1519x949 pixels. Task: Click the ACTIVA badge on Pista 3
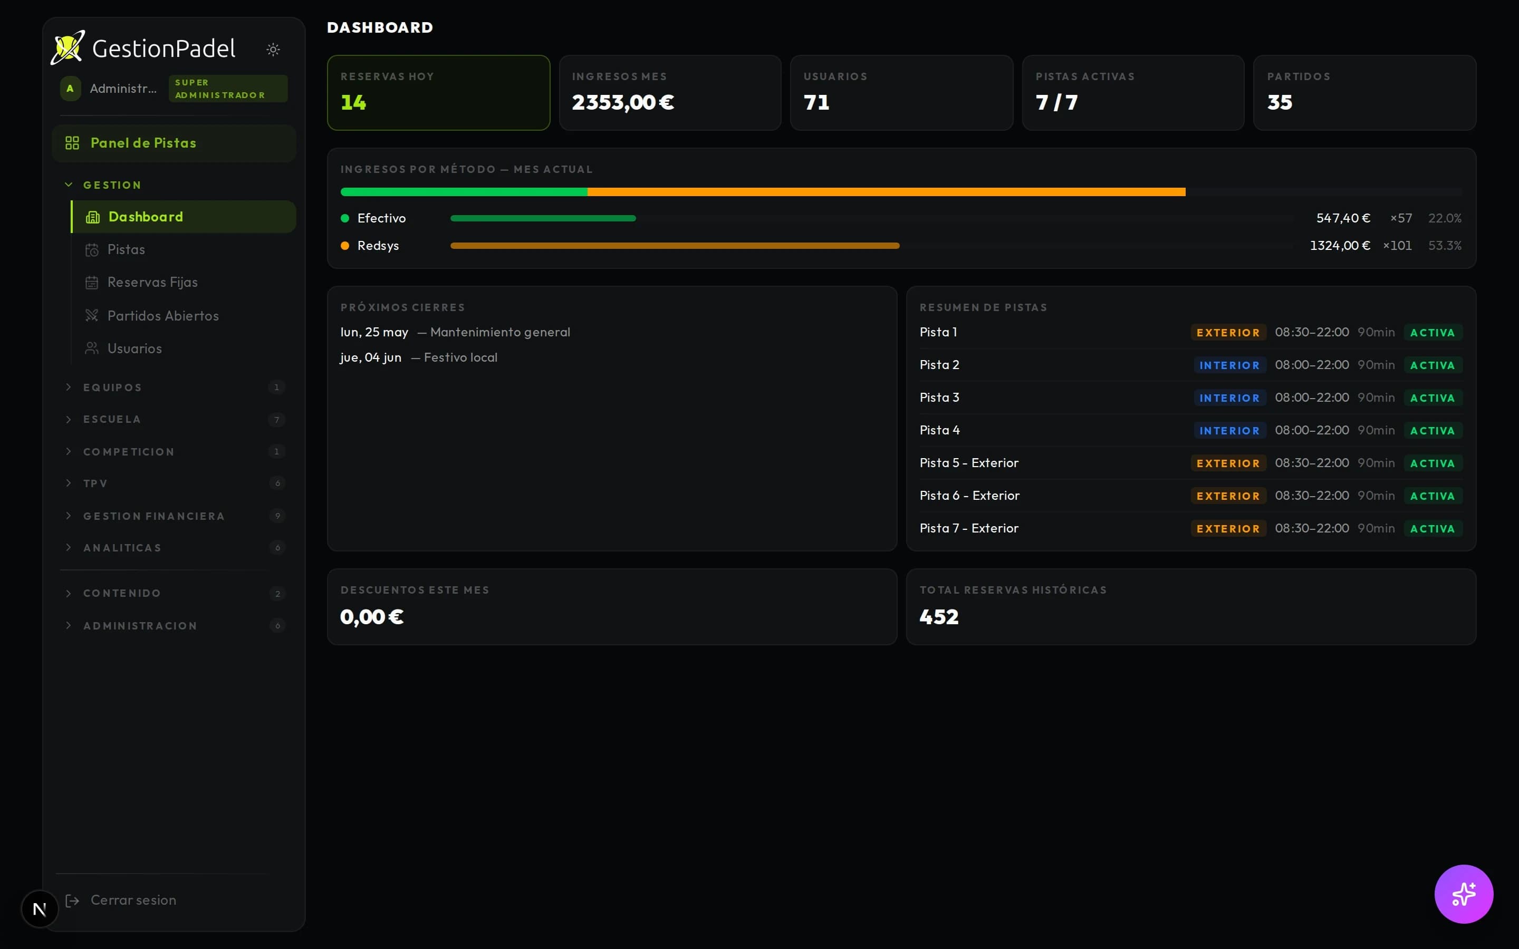[1433, 398]
